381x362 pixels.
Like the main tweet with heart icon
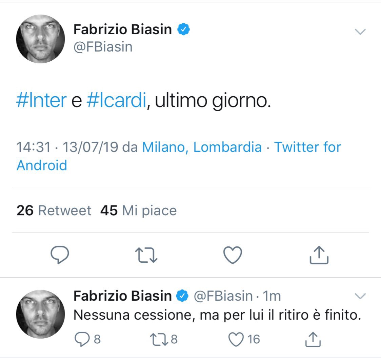(233, 255)
